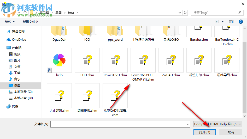Click the 打开(O) button

[205, 132]
